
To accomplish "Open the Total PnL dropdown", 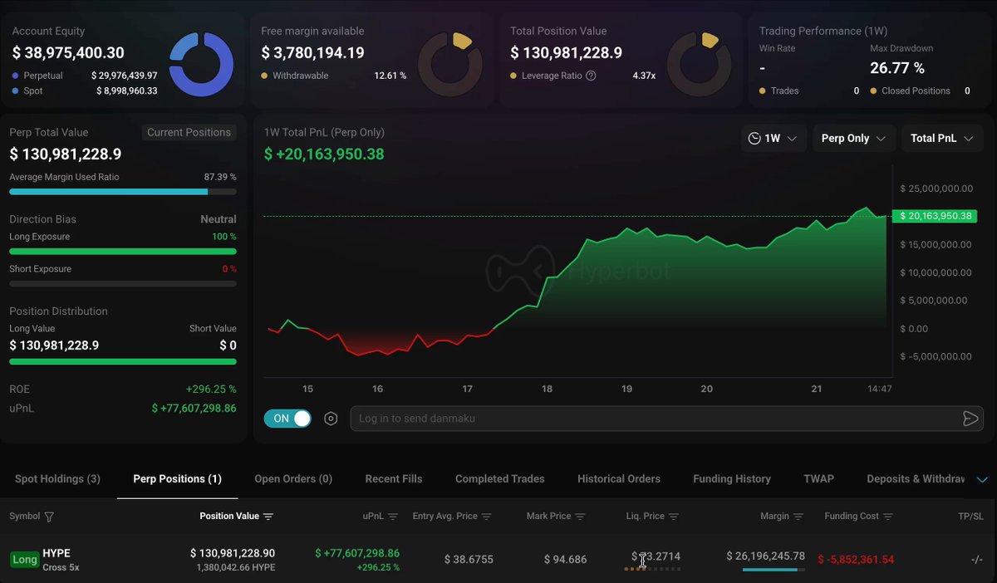I will point(942,139).
